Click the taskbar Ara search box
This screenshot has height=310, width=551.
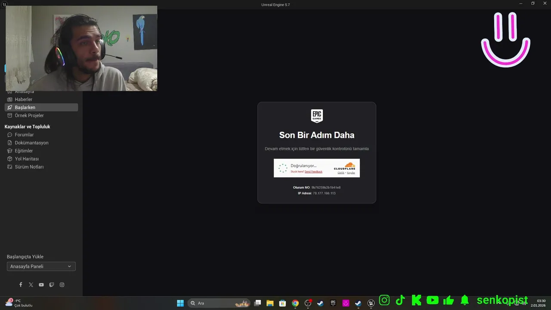coord(219,303)
